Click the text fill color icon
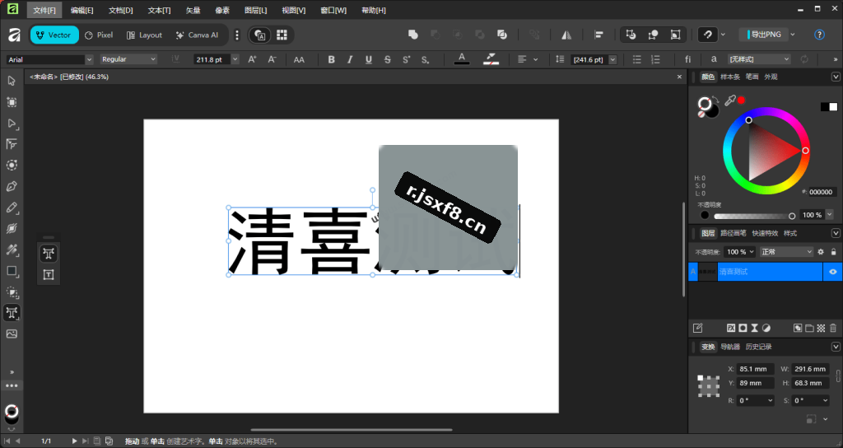This screenshot has width=843, height=448. [461, 59]
